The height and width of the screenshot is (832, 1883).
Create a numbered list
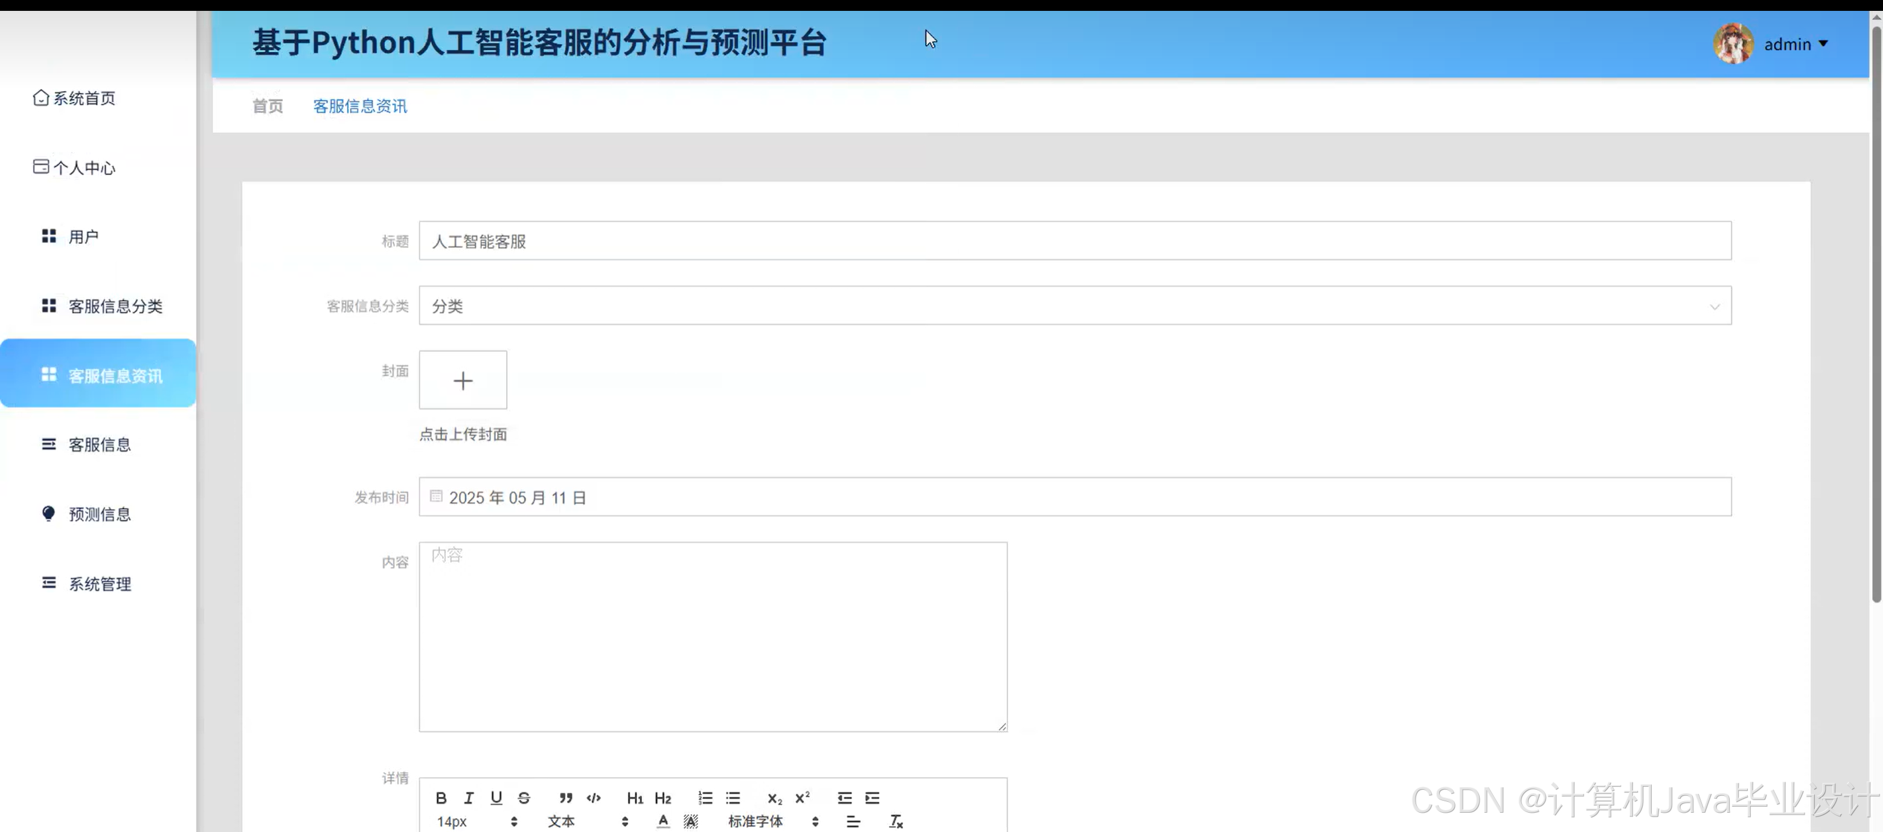coord(705,798)
